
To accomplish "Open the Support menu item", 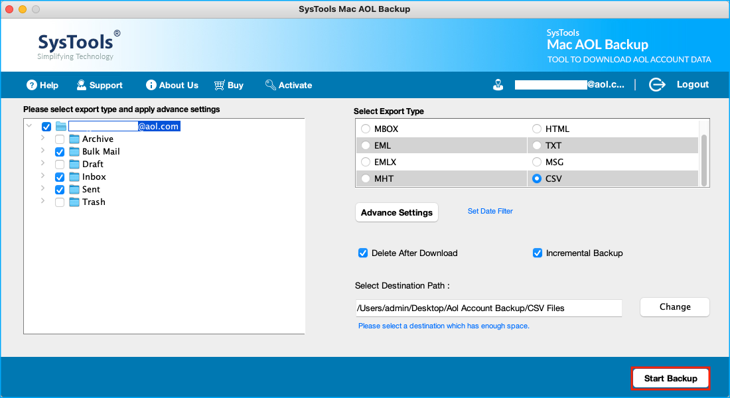I will pyautogui.click(x=100, y=85).
